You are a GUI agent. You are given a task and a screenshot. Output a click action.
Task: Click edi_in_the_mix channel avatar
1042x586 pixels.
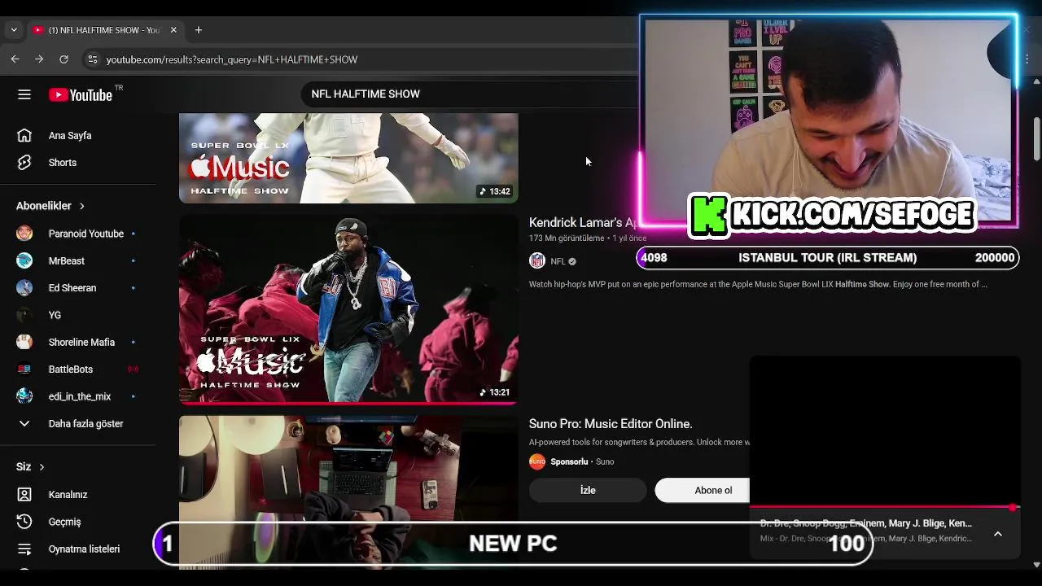pos(24,396)
